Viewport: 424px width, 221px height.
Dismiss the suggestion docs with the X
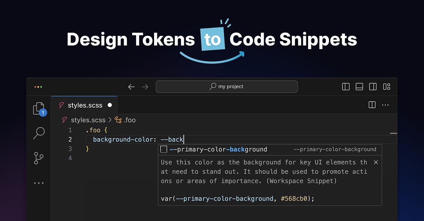[x=376, y=162]
